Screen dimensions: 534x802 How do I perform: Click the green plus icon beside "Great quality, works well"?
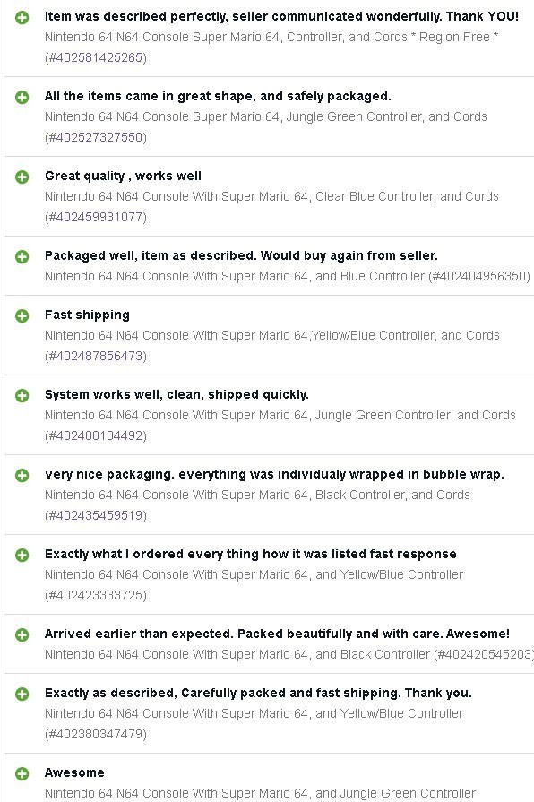click(22, 177)
